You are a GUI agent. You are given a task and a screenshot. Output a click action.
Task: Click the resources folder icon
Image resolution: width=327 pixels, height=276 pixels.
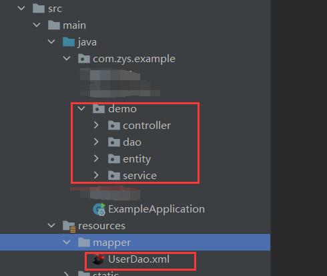point(69,227)
